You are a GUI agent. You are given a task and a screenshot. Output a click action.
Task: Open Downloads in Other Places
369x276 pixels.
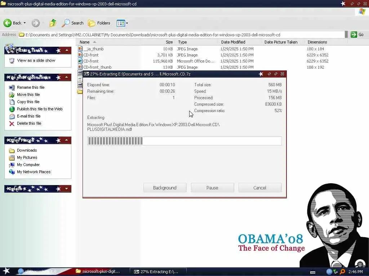(x=27, y=150)
